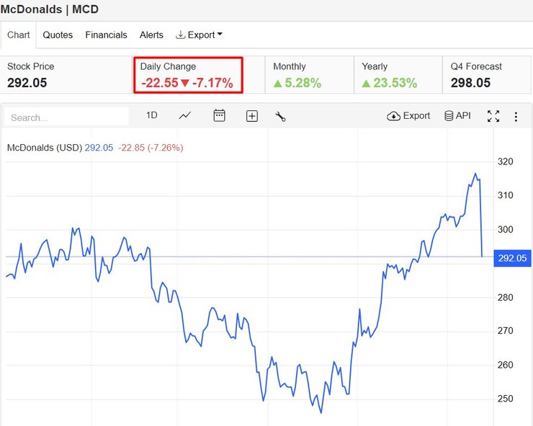Viewport: 533px width, 426px height.
Task: Open the API database icon
Action: [457, 116]
